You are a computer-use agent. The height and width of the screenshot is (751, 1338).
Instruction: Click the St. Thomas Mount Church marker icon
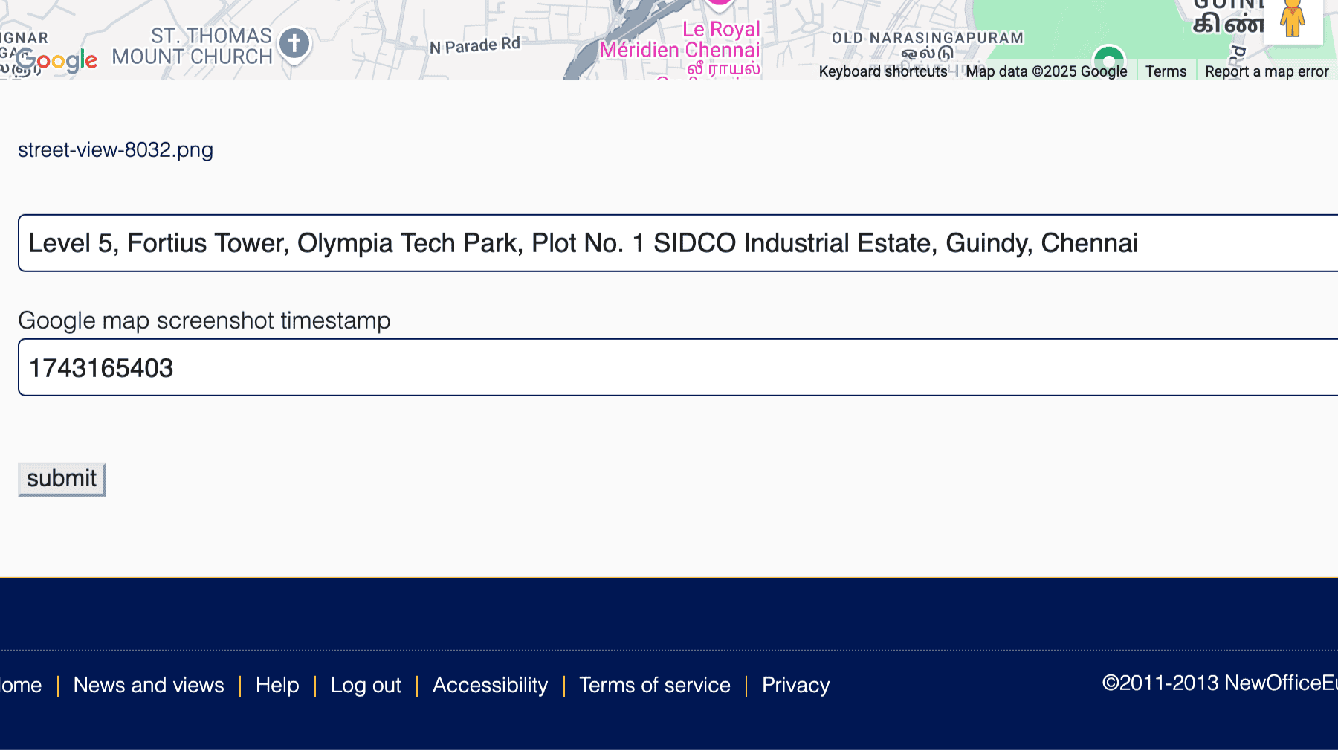click(294, 45)
